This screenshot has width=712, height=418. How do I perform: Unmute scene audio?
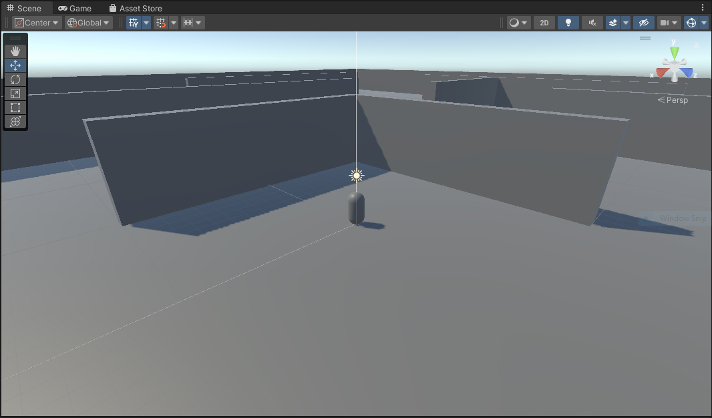[592, 22]
